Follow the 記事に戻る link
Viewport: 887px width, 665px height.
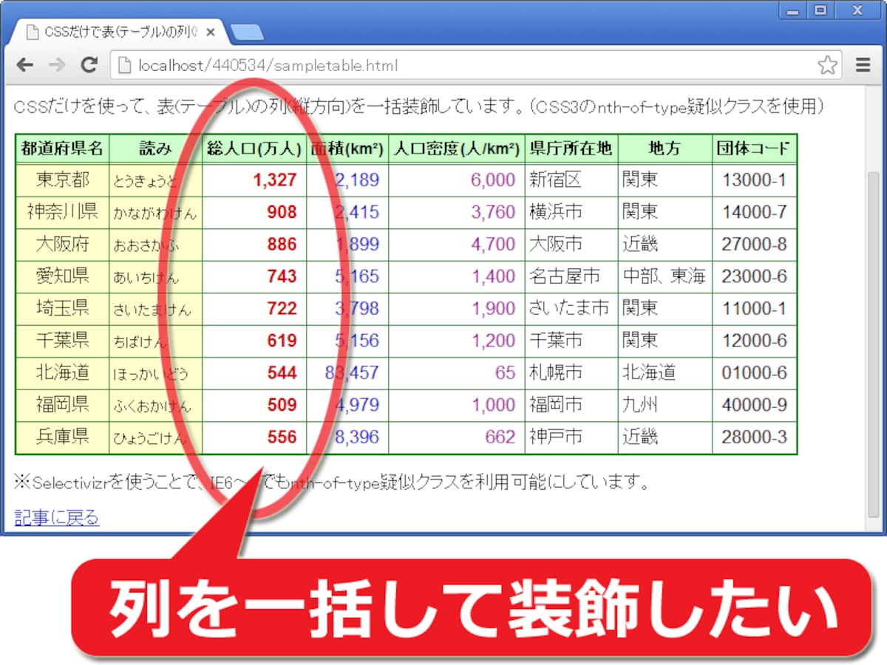[x=57, y=517]
